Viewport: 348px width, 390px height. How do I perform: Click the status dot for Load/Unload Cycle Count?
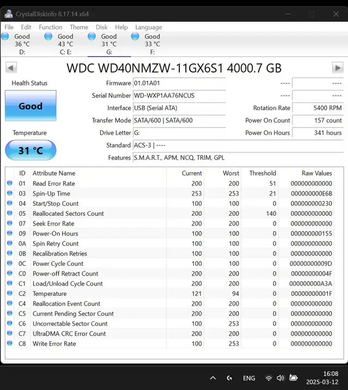pyautogui.click(x=10, y=283)
